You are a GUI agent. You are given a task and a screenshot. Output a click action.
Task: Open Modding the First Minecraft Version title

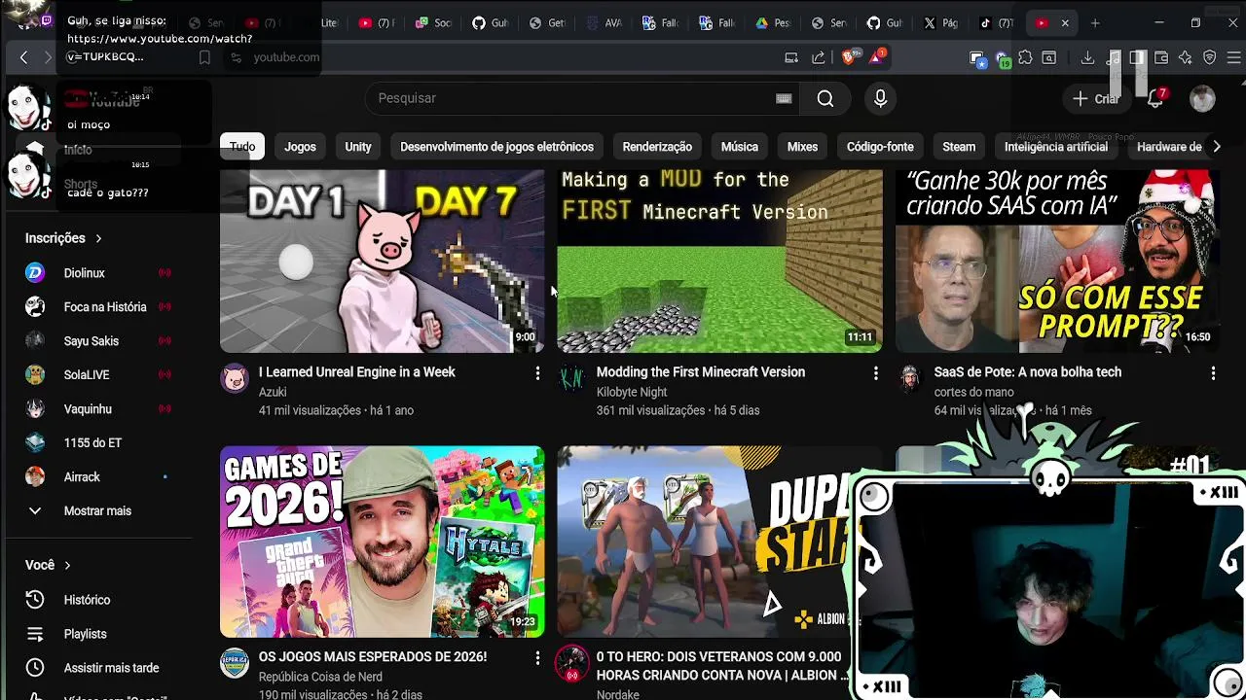[x=700, y=372]
